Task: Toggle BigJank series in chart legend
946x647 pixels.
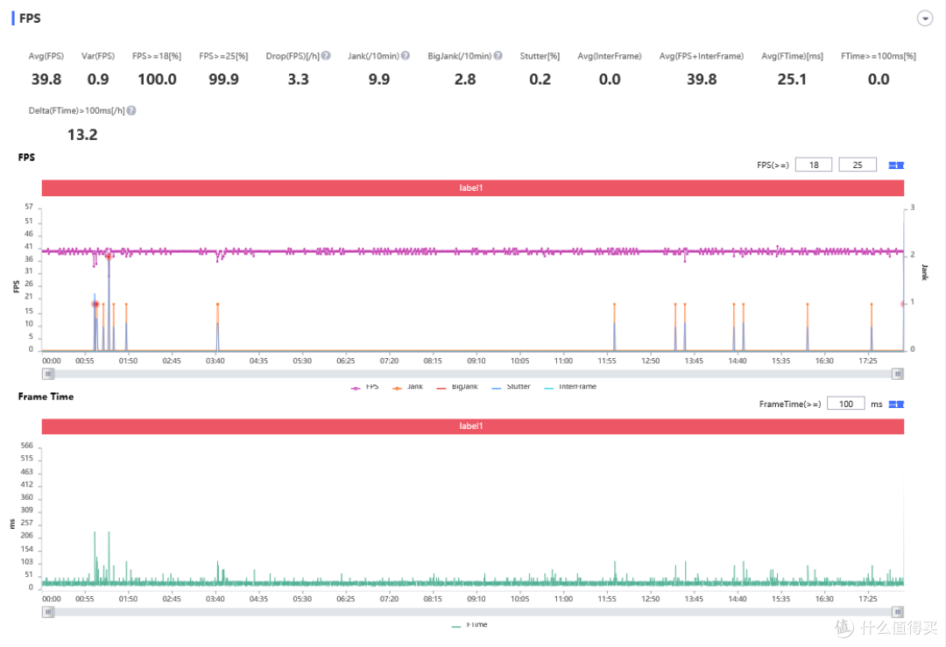Action: (456, 386)
